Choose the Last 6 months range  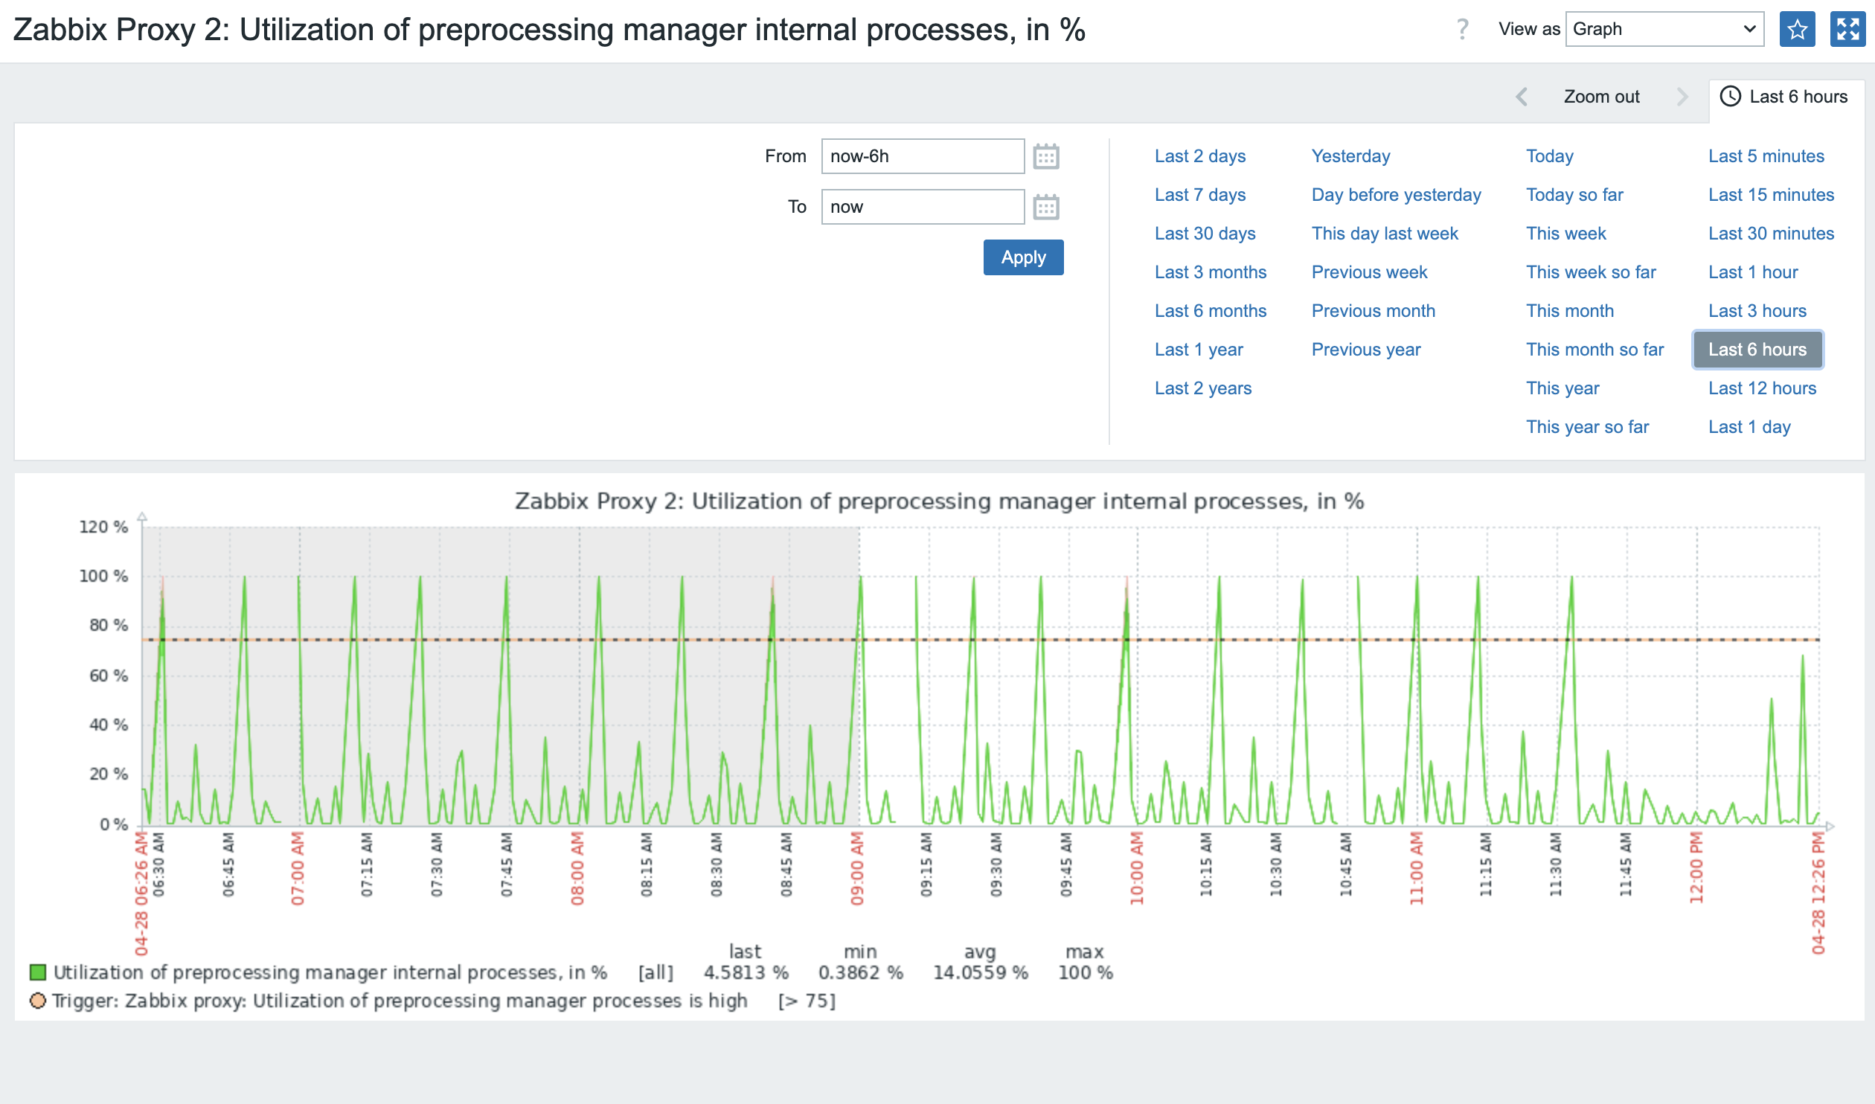click(x=1211, y=311)
